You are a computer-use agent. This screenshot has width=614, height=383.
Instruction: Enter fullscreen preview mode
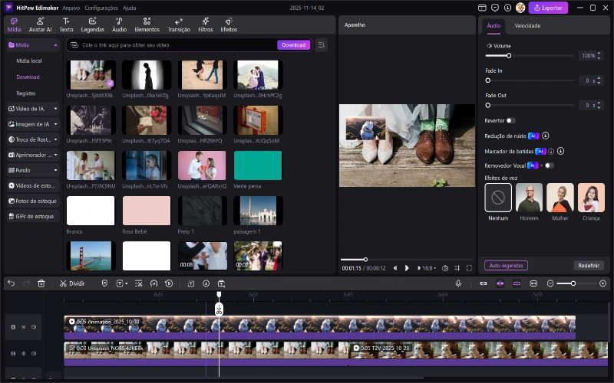(469, 268)
